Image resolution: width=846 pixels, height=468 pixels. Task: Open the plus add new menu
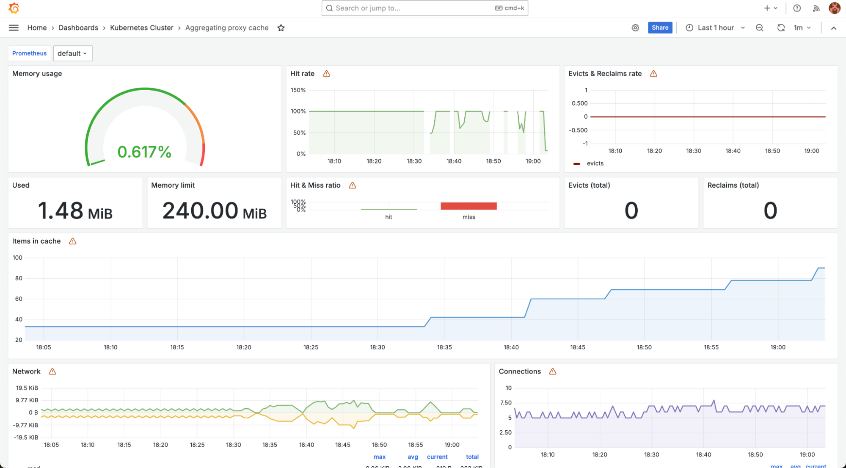[x=770, y=8]
